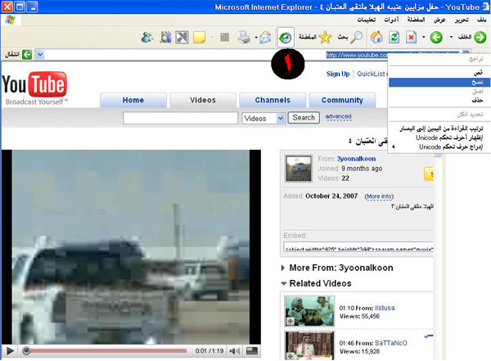This screenshot has width=491, height=361.
Task: Open the المفضلة (Favorites) menu in menu bar
Action: point(416,20)
